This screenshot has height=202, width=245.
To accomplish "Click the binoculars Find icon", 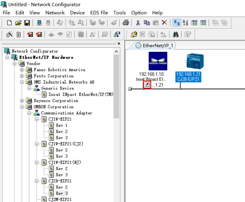I will click(x=176, y=34).
